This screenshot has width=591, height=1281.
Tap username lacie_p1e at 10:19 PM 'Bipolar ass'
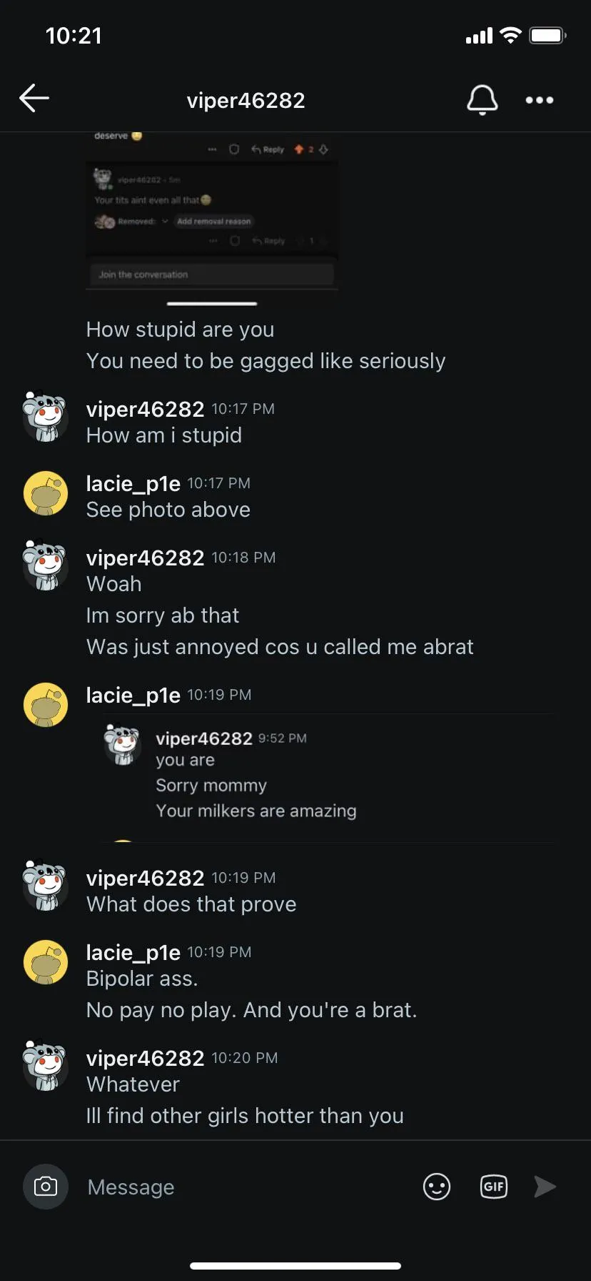click(x=133, y=952)
